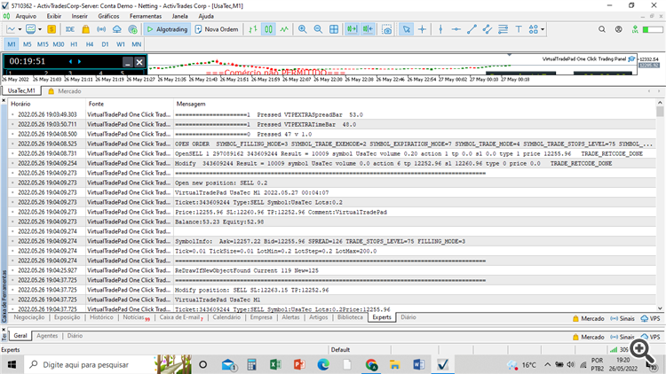Image resolution: width=666 pixels, height=374 pixels.
Task: Click the dollar sign trading icon
Action: pyautogui.click(x=52, y=29)
